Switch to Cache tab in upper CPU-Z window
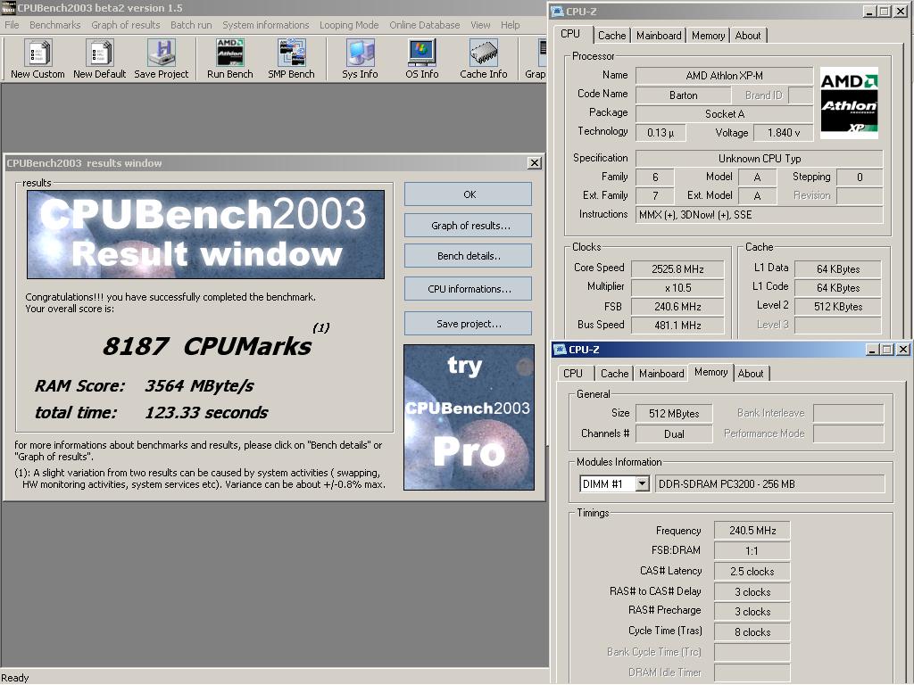 tap(611, 36)
